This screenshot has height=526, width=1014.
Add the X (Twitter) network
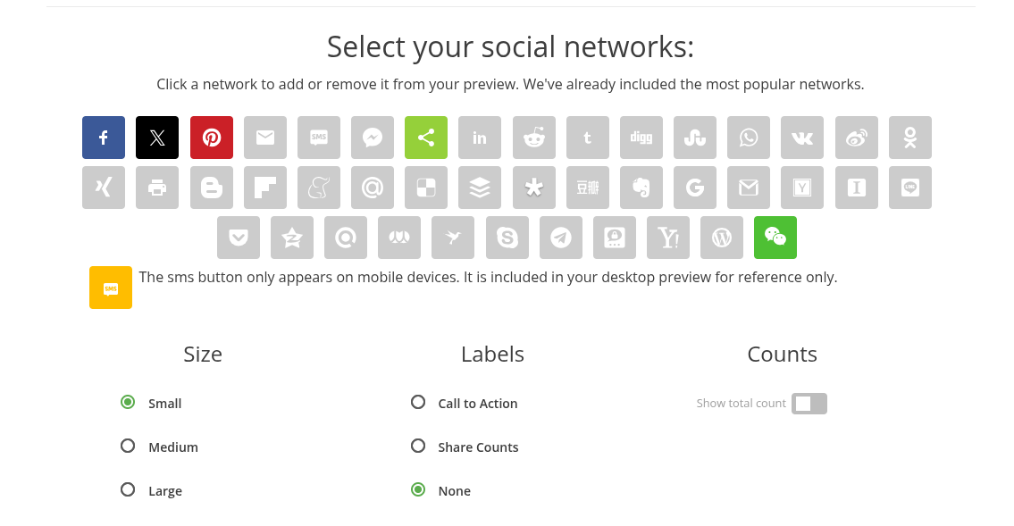157,138
